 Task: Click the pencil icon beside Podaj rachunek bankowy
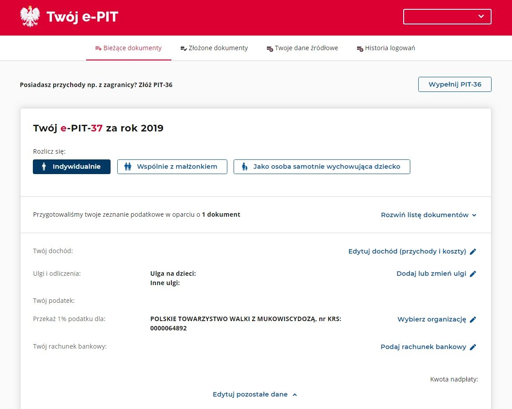[x=473, y=347]
